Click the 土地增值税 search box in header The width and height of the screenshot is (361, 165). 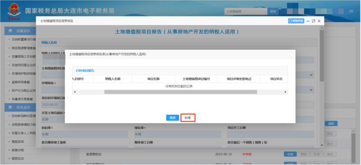point(246,11)
